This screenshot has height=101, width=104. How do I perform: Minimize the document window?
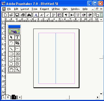point(93,9)
